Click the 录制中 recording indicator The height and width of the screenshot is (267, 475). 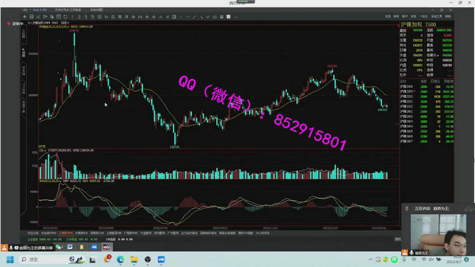coord(15,23)
